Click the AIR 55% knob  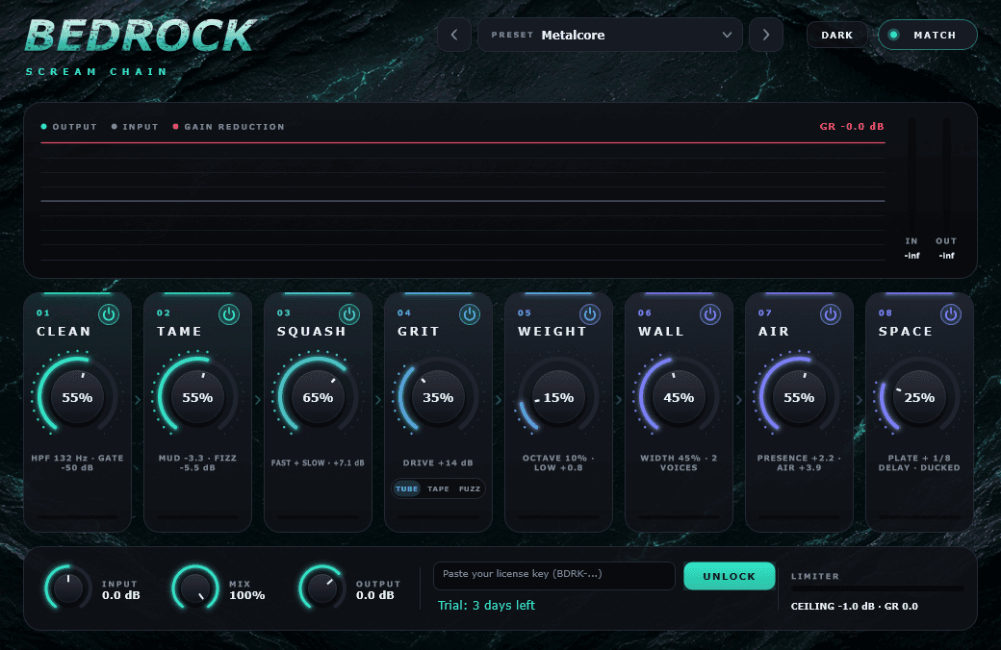tap(799, 397)
